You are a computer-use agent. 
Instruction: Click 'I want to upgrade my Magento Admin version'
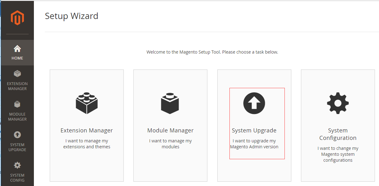point(254,144)
